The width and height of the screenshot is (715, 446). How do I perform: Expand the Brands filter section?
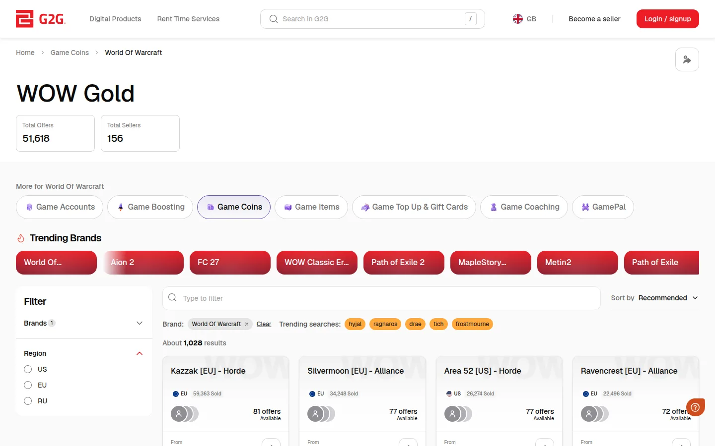pyautogui.click(x=83, y=323)
